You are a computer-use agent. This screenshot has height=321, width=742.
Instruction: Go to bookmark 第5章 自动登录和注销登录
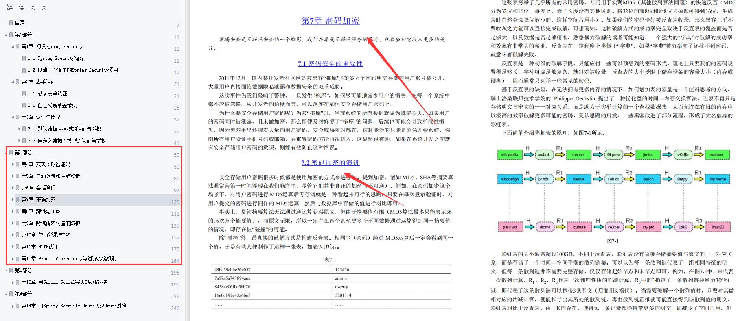coord(51,176)
